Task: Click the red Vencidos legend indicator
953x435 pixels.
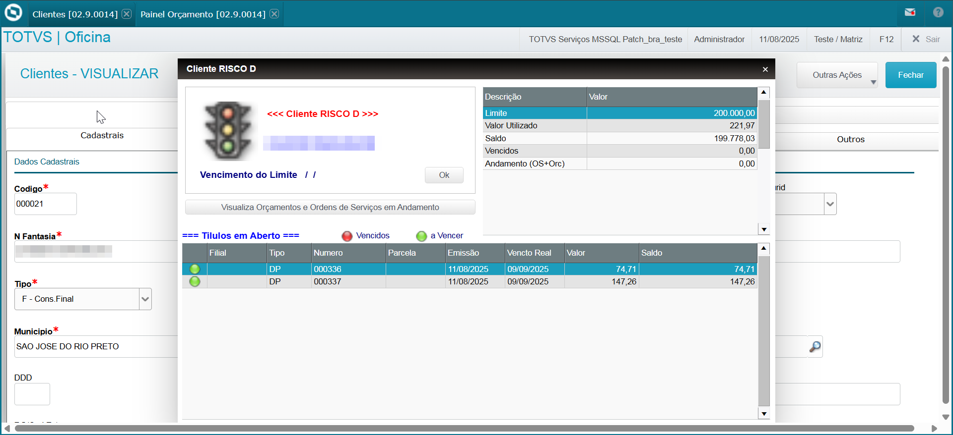Action: coord(347,236)
